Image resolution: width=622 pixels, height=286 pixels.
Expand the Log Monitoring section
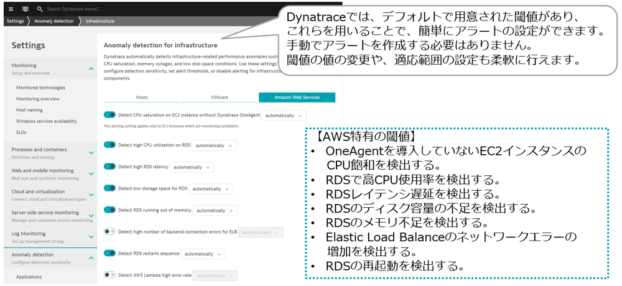point(91,237)
